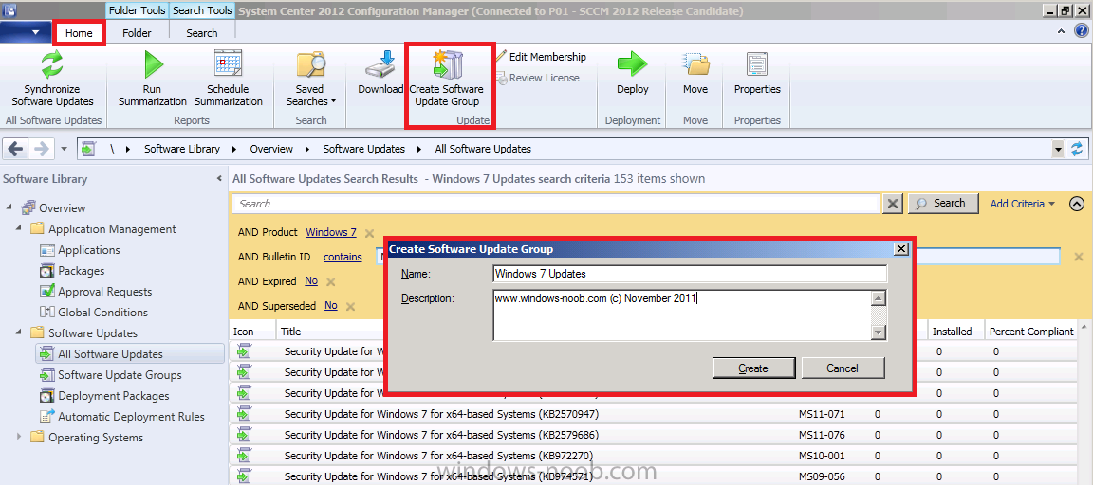The height and width of the screenshot is (485, 1093).
Task: Open Properties from the ribbon
Action: coord(757,73)
